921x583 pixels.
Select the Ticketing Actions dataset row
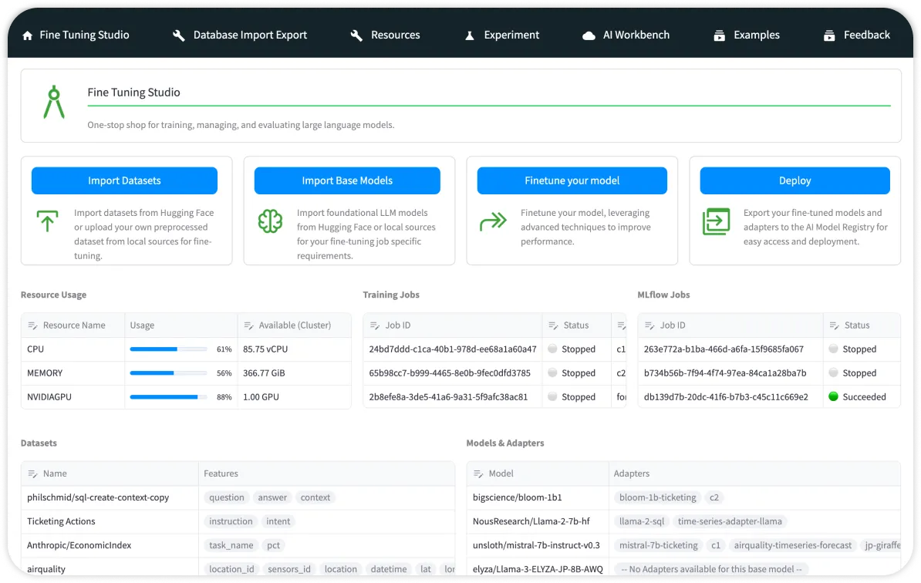click(61, 521)
